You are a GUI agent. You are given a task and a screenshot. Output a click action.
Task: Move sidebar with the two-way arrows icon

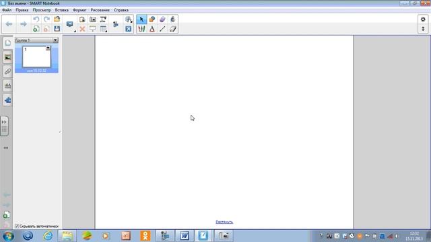coord(6,148)
